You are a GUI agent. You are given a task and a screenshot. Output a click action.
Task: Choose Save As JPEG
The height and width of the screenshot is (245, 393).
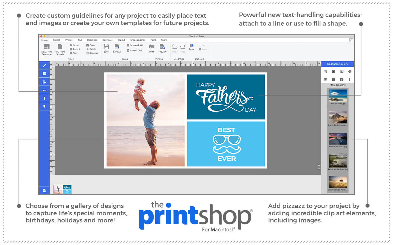(135, 50)
